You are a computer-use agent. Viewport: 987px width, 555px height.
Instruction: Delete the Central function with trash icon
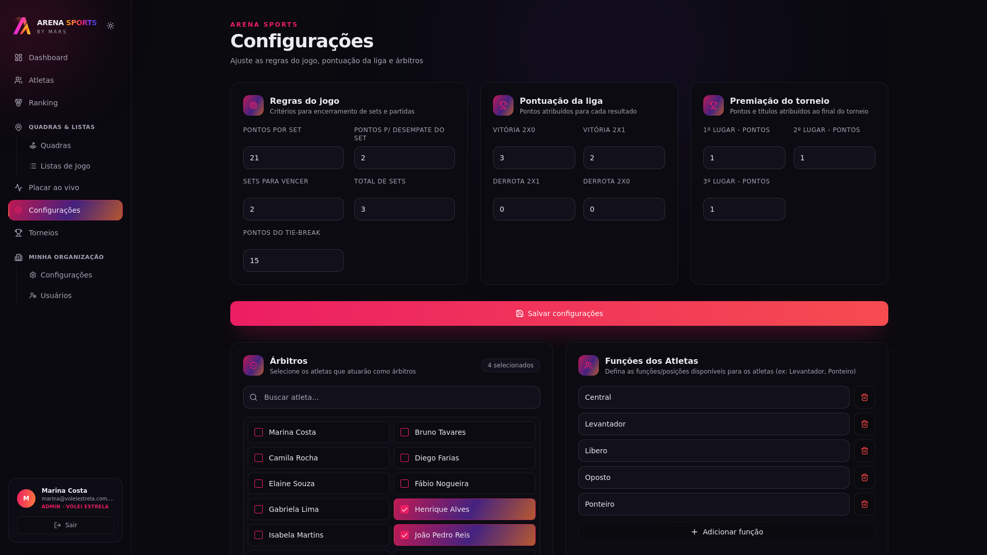pyautogui.click(x=865, y=397)
